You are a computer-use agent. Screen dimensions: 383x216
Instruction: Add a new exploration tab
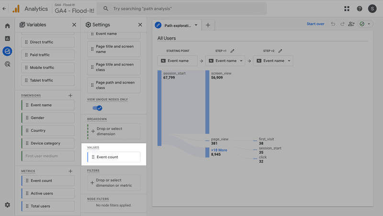(208, 25)
